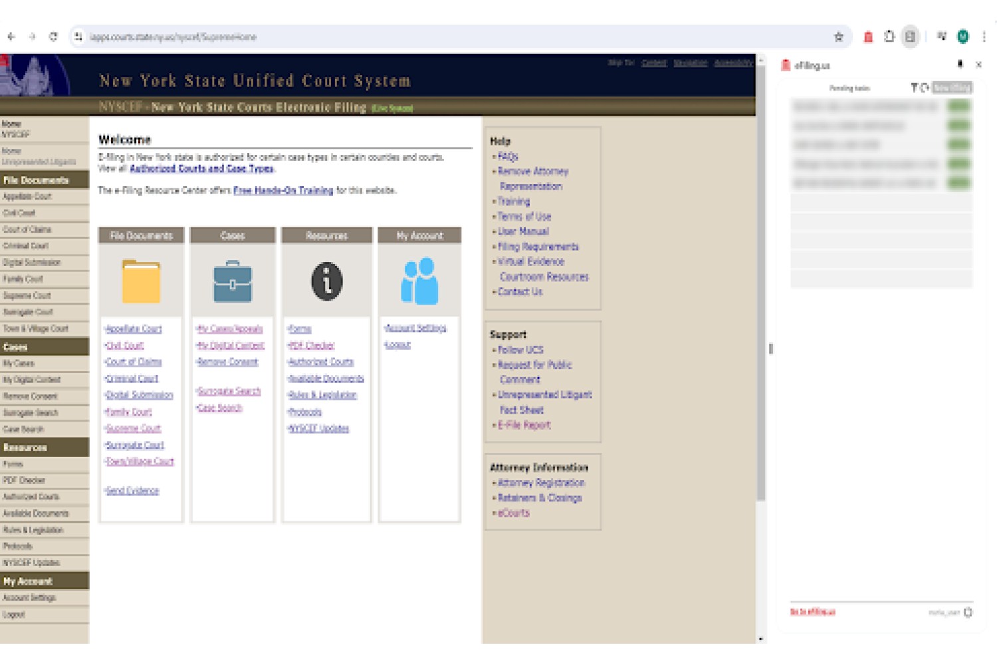The width and height of the screenshot is (997, 665).
Task: Click Court of Claims link in File Documents card
Action: coord(134,362)
